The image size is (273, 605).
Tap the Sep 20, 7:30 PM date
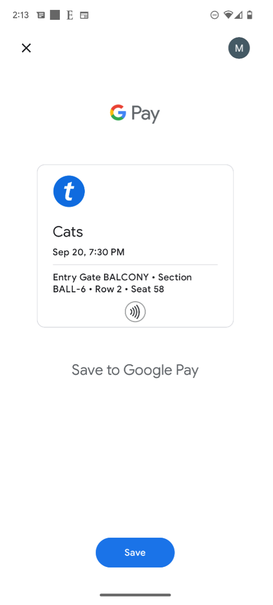coord(88,252)
